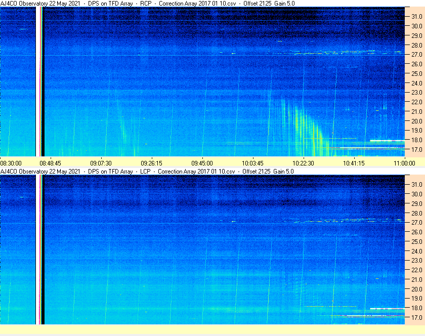The width and height of the screenshot is (425, 336).
Task: Click the 20.0 frequency label on RCP plot
Action: coord(417,121)
